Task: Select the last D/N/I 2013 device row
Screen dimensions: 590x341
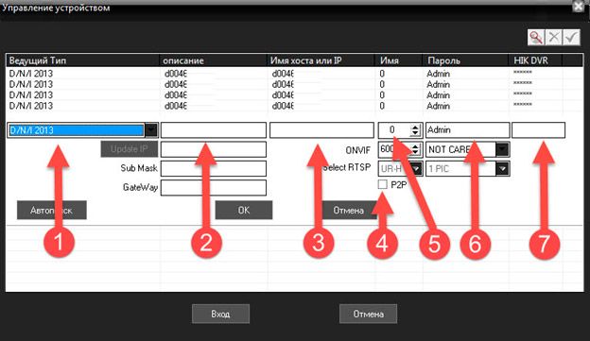Action: [295, 106]
